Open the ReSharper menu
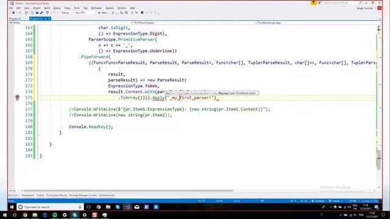This screenshot has width=390, height=219. (x=96, y=8)
